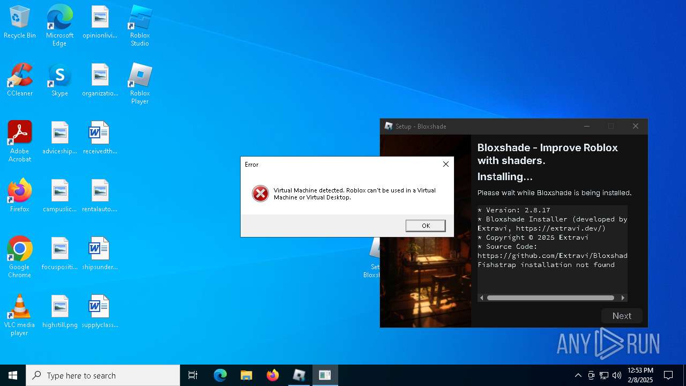Viewport: 686px width, 386px height.
Task: Minimize the Bloxshade Setup window
Action: 587,127
